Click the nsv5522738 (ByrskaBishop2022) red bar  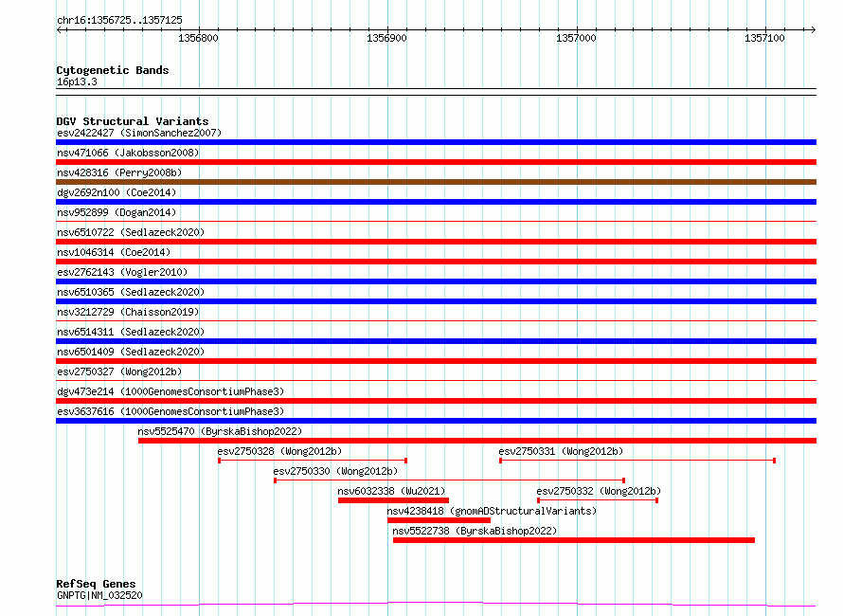573,540
